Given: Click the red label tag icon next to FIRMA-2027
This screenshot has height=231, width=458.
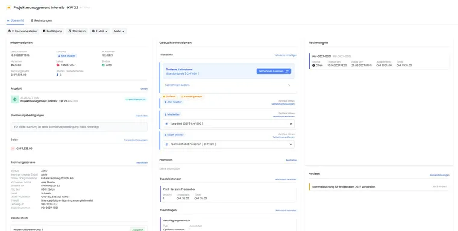Looking at the screenshot, I should tap(58, 65).
